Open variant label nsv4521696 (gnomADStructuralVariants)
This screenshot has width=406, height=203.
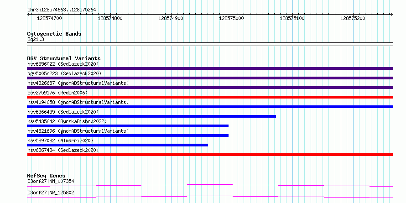tap(78, 131)
